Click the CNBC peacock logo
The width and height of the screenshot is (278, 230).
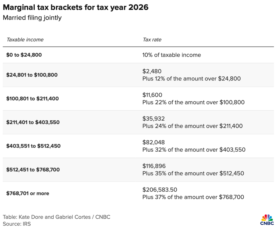[x=267, y=219]
